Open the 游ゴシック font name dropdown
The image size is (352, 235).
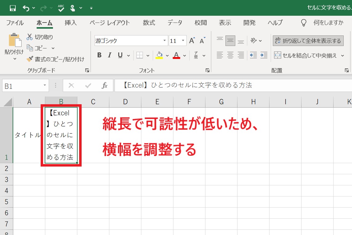point(164,41)
